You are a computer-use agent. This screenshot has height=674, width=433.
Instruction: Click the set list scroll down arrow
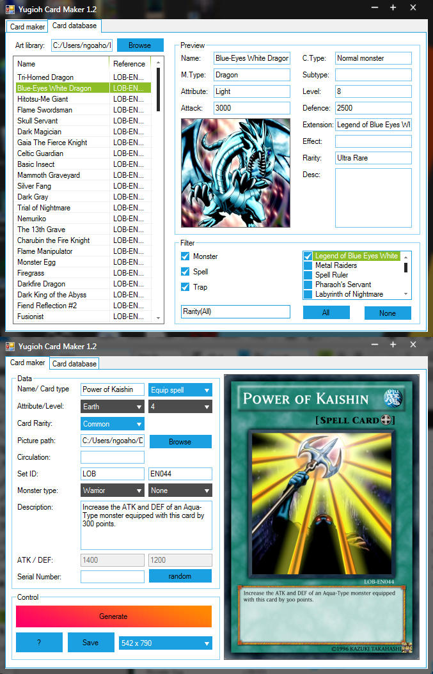pos(405,294)
